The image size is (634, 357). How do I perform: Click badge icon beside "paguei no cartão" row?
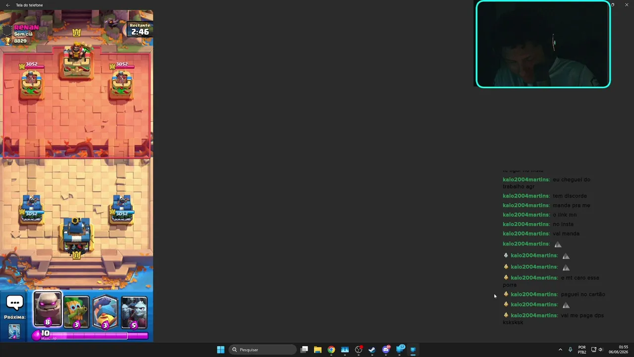(x=506, y=294)
